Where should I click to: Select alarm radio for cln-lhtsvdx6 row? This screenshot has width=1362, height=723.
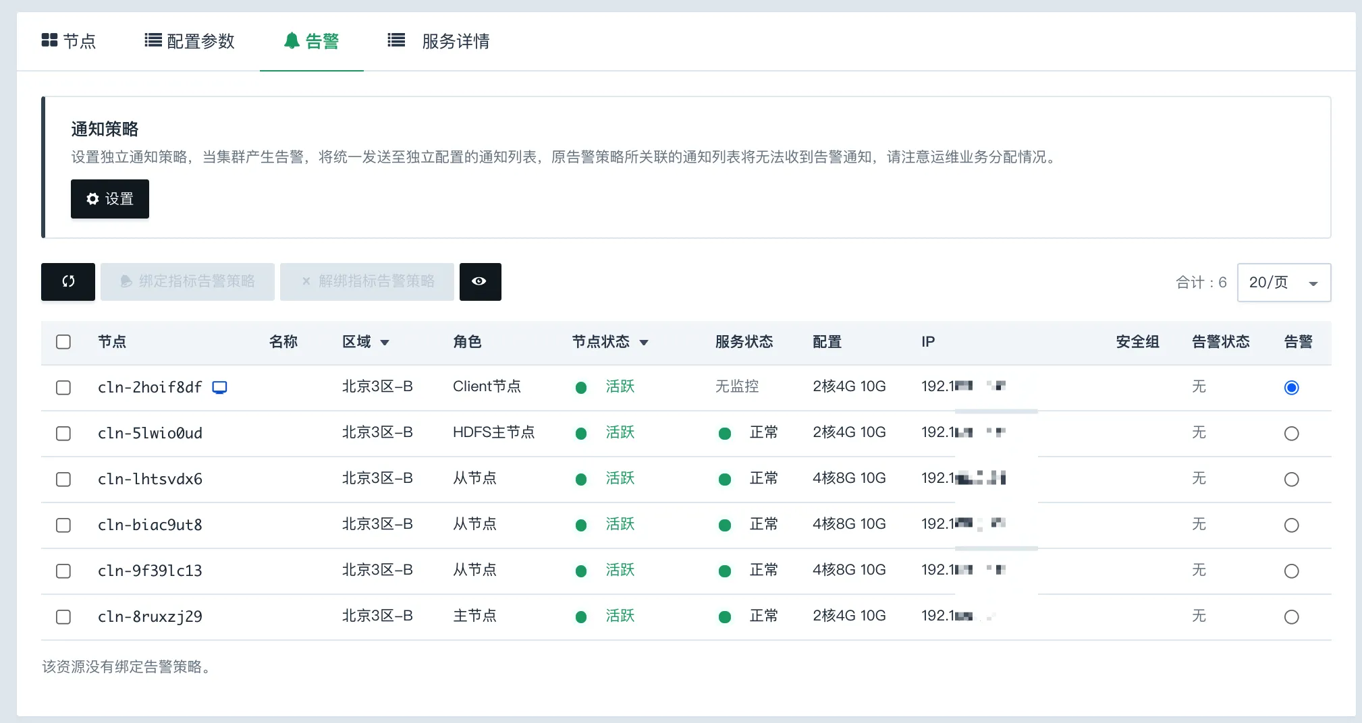(x=1291, y=480)
